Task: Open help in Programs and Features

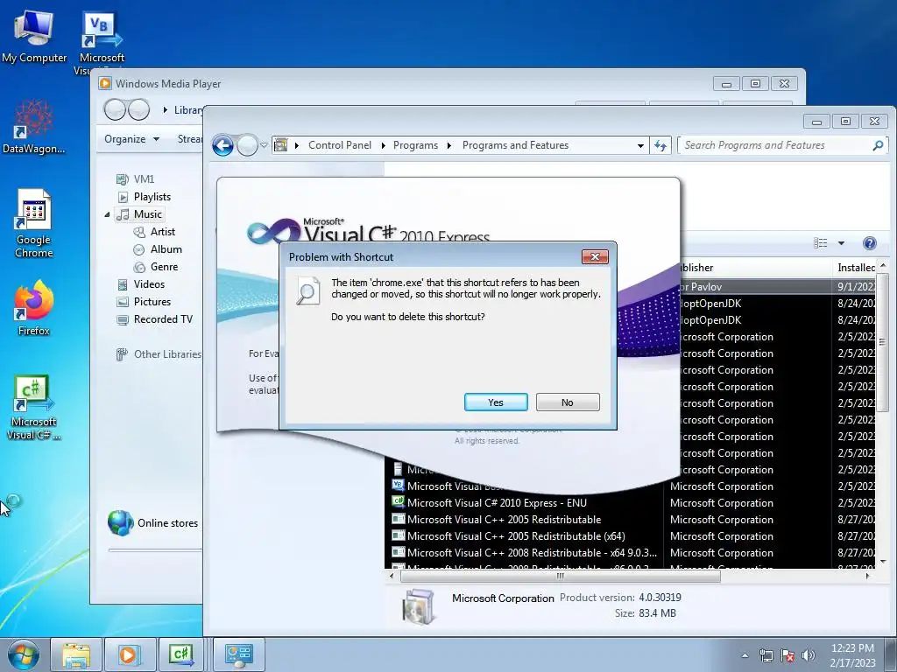Action: coord(869,243)
